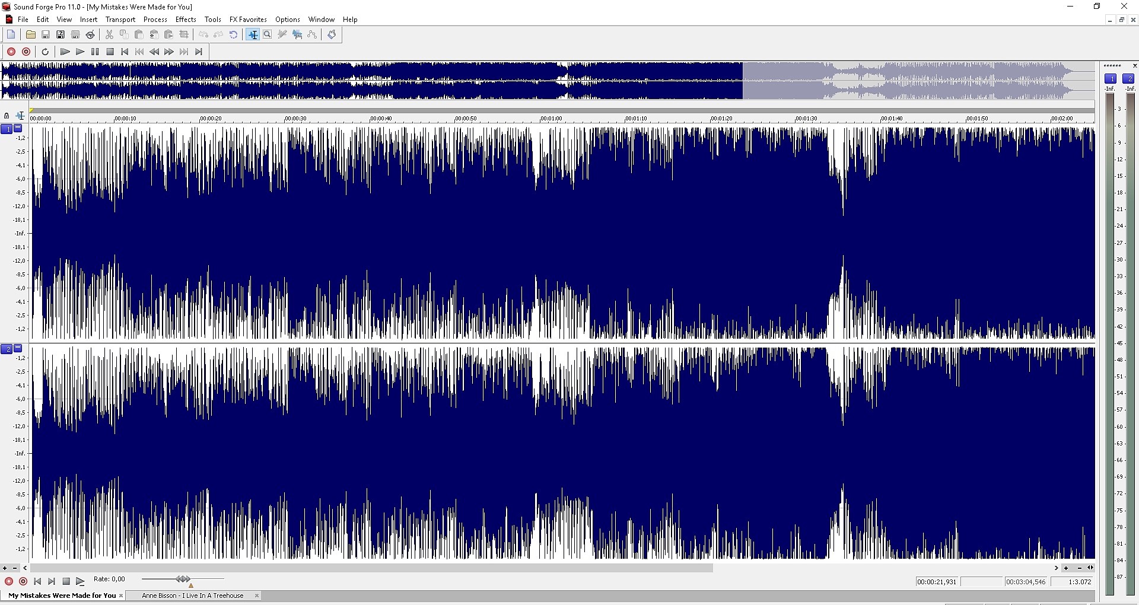Toggle the Loop Playback button

coord(45,52)
